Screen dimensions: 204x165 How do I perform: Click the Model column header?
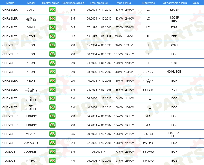tap(31, 3)
